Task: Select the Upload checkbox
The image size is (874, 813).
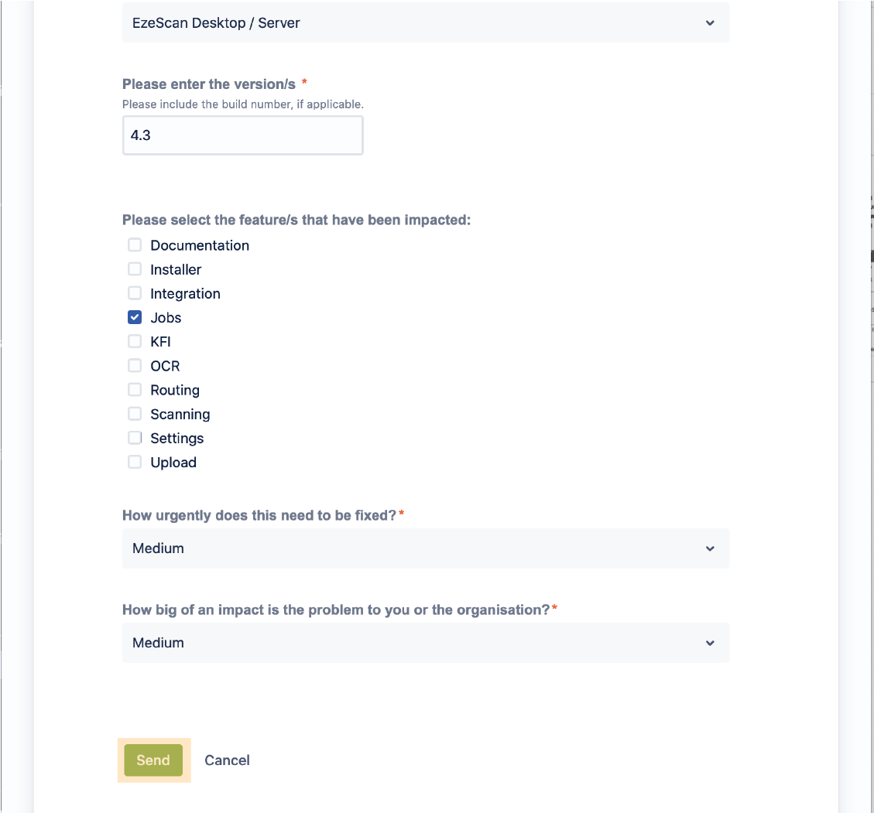Action: click(135, 462)
